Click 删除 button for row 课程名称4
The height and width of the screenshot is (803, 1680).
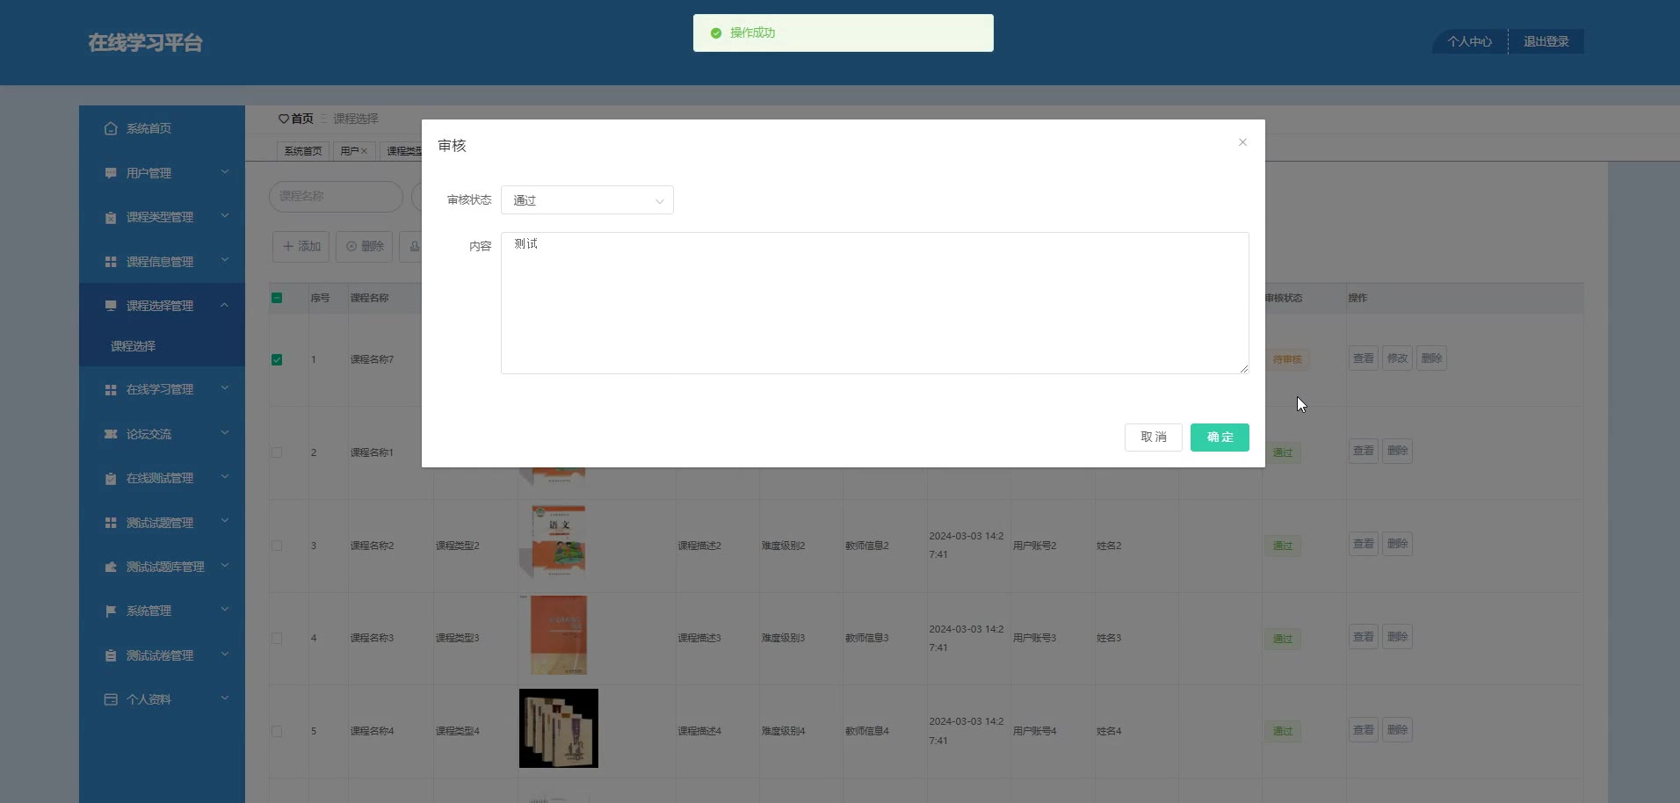1397,730
